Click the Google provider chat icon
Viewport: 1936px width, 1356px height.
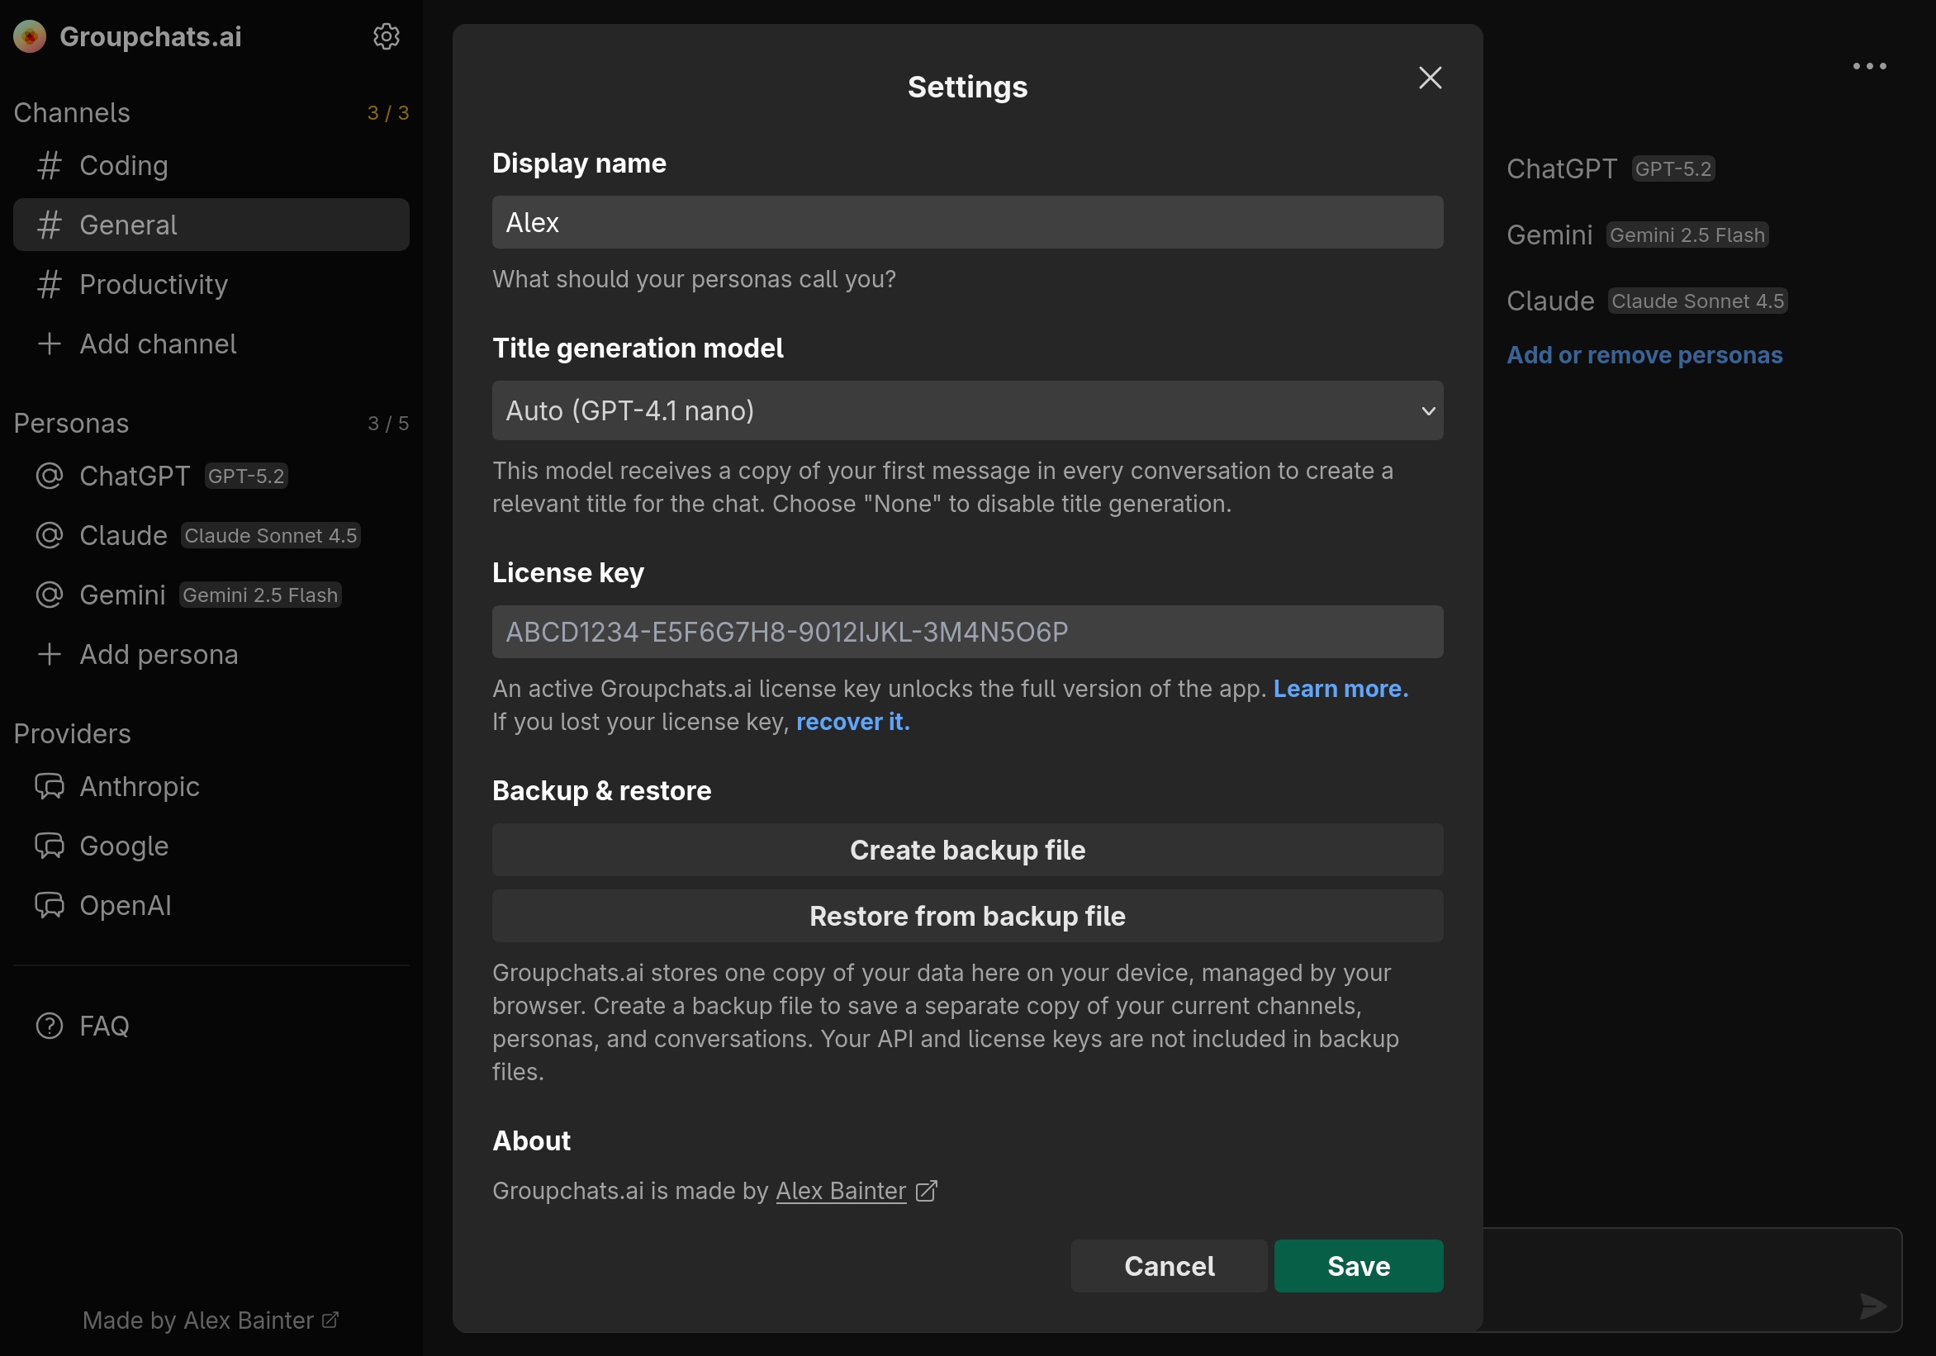click(x=50, y=846)
